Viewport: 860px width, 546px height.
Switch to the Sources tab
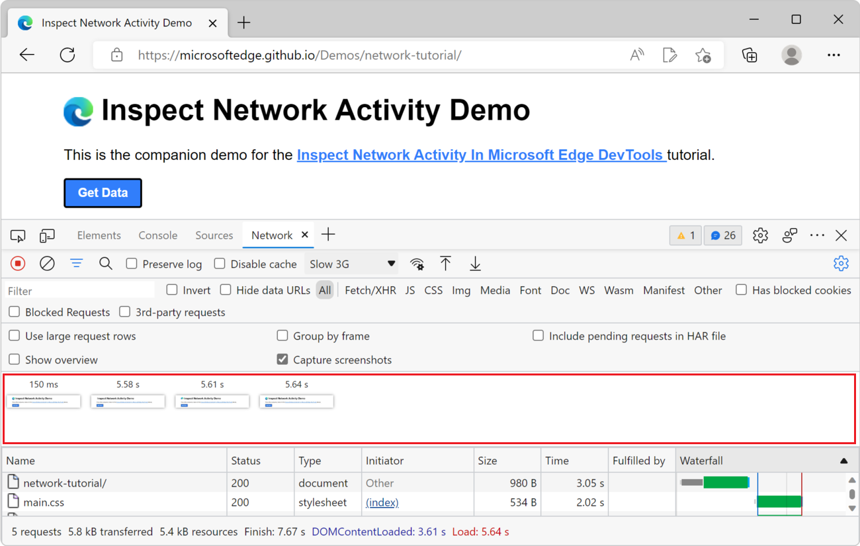[214, 235]
